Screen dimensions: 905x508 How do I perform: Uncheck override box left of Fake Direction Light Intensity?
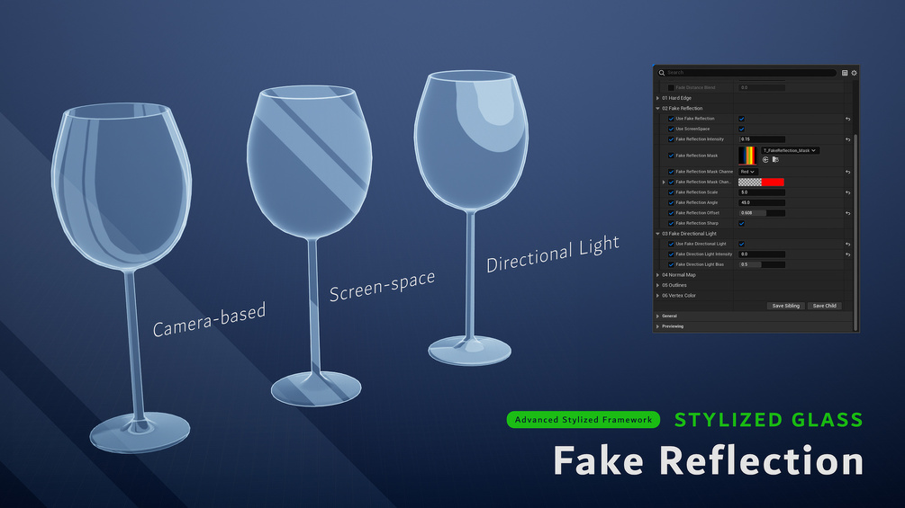[x=671, y=254]
